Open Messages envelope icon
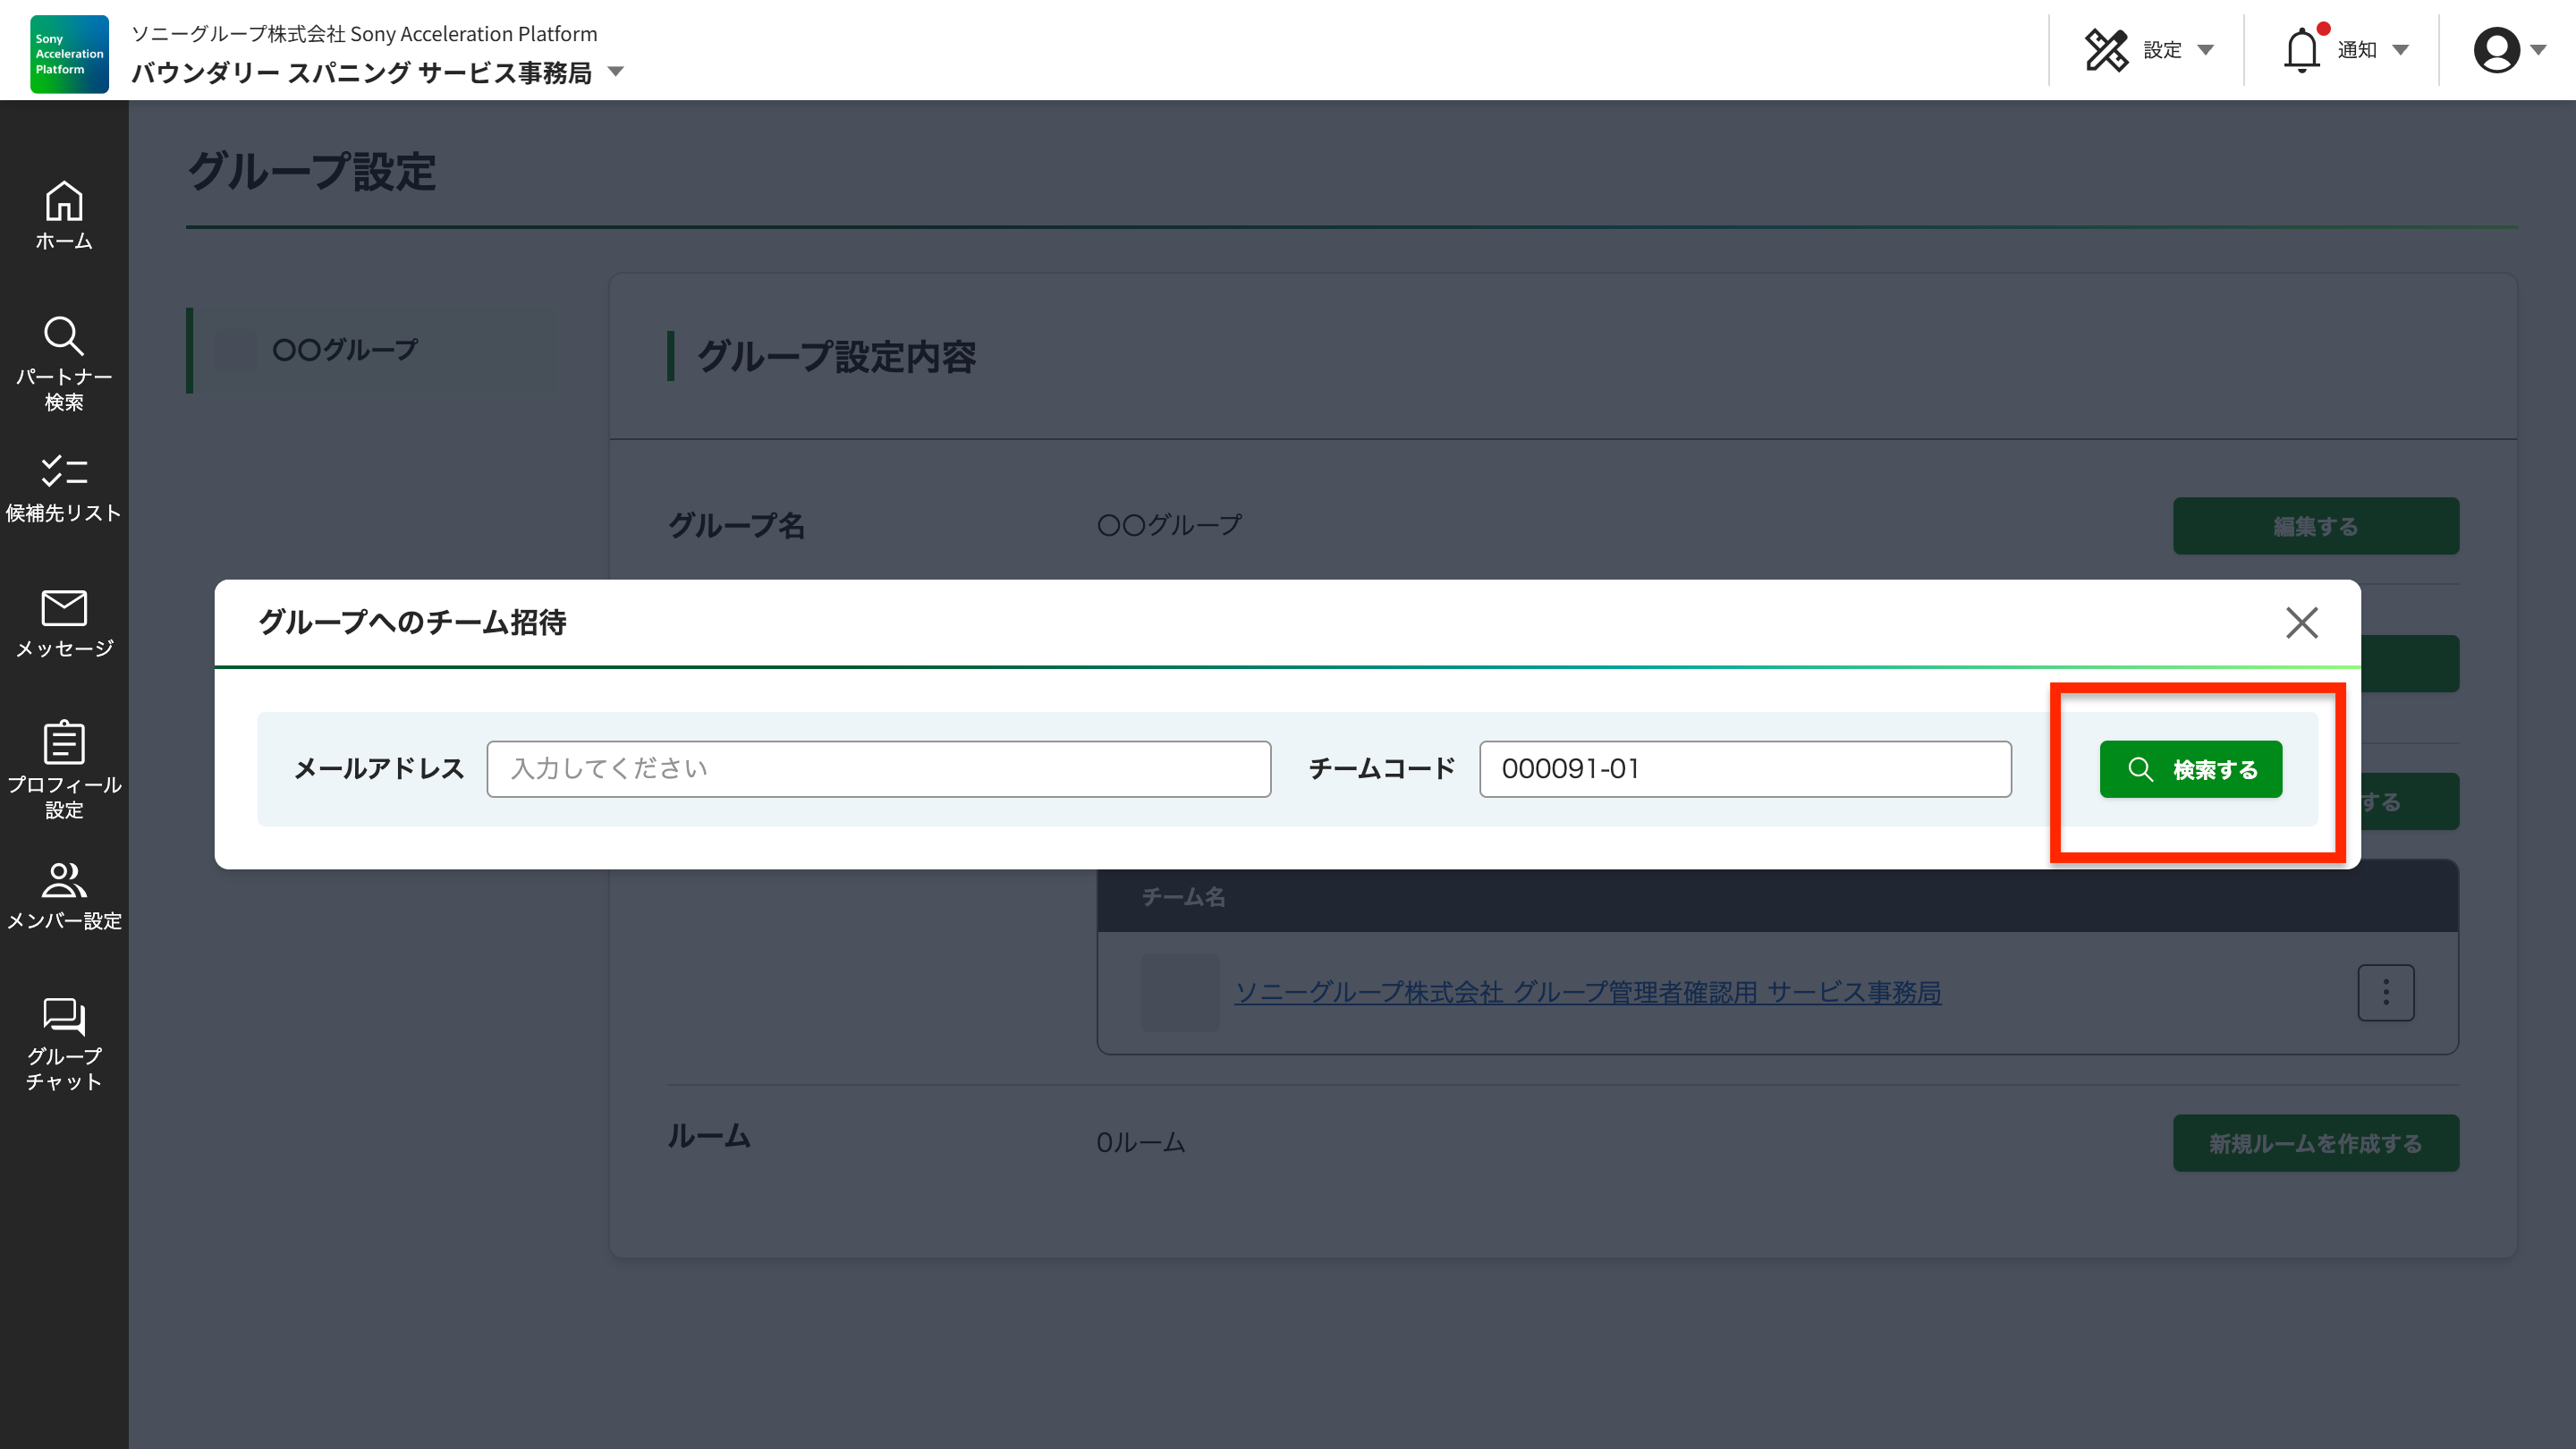The width and height of the screenshot is (2576, 1449). click(x=64, y=608)
